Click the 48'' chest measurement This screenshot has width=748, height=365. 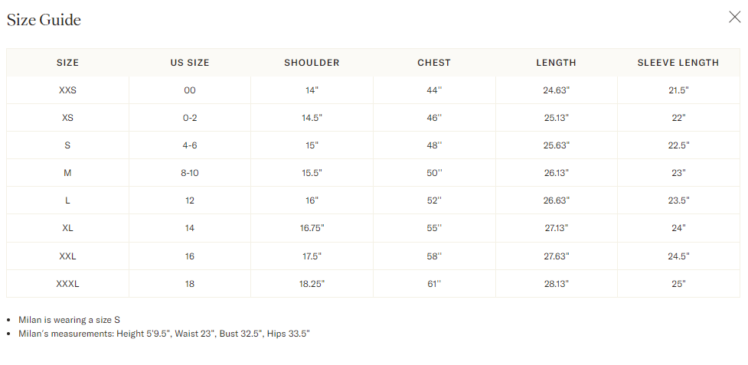point(434,145)
